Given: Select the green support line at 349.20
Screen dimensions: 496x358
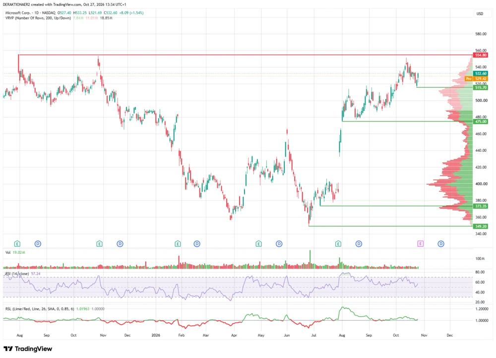Looking at the screenshot, I should (391, 226).
